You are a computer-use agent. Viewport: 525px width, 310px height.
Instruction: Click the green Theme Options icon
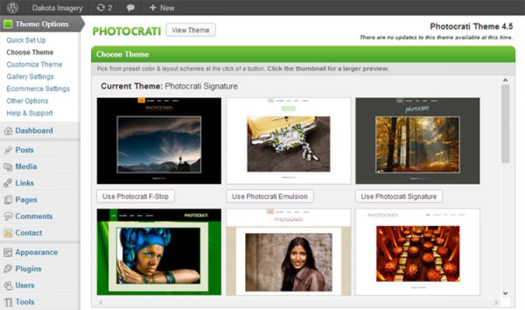[x=8, y=24]
